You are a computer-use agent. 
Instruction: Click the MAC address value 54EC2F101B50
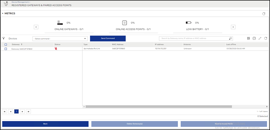click(118, 49)
